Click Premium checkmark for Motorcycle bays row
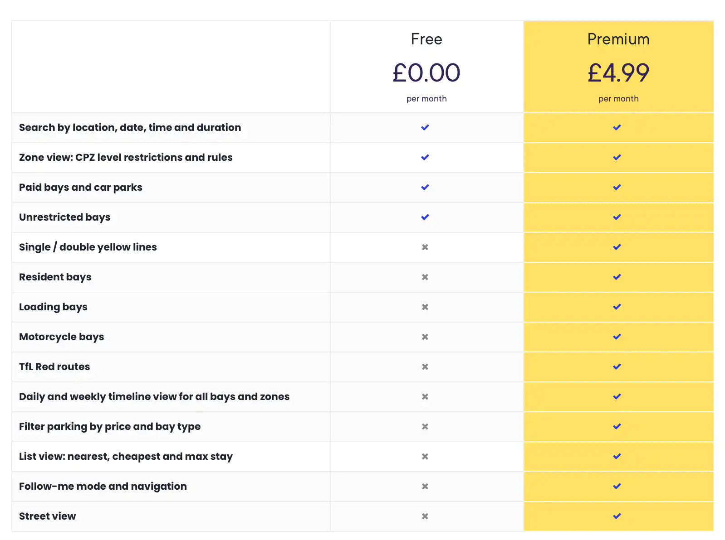Image resolution: width=725 pixels, height=540 pixels. [x=617, y=337]
